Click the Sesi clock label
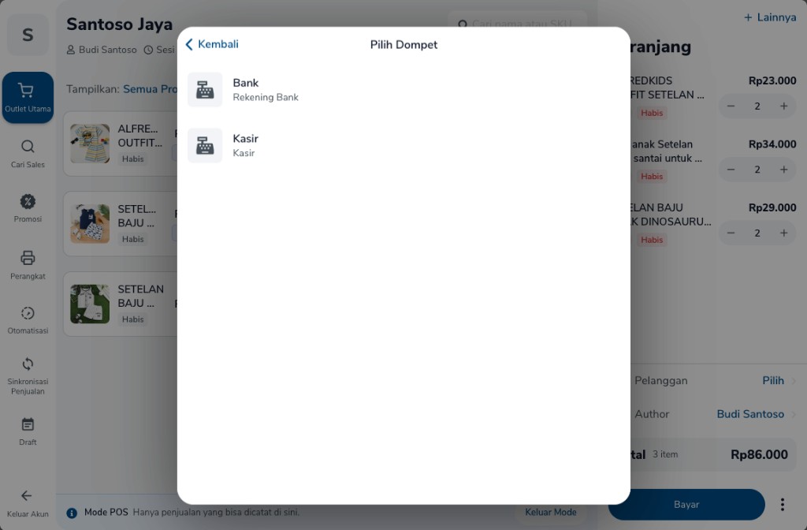Screen dimensions: 807x530 [159, 50]
